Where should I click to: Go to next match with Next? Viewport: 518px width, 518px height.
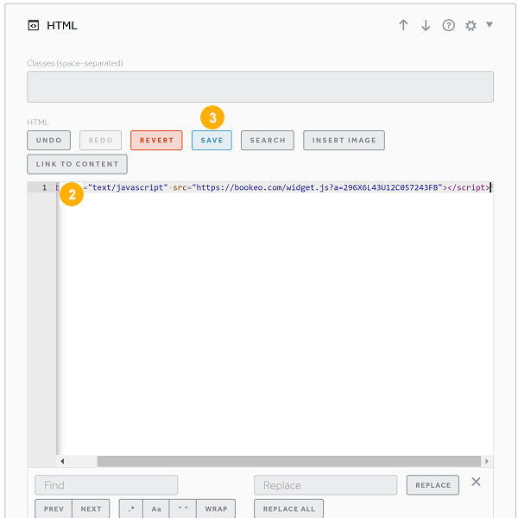pos(91,509)
